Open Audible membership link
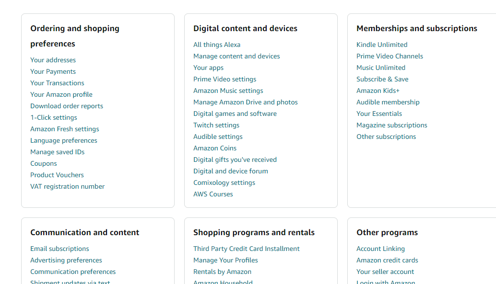 [x=388, y=102]
